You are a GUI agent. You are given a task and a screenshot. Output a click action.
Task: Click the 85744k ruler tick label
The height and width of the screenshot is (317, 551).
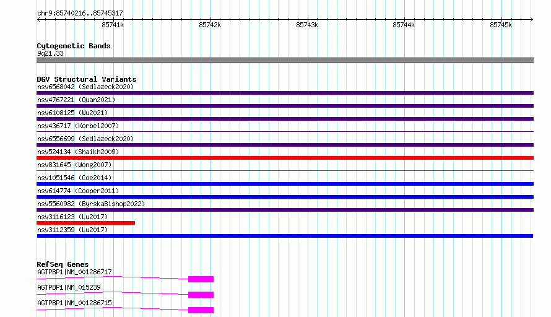(404, 25)
